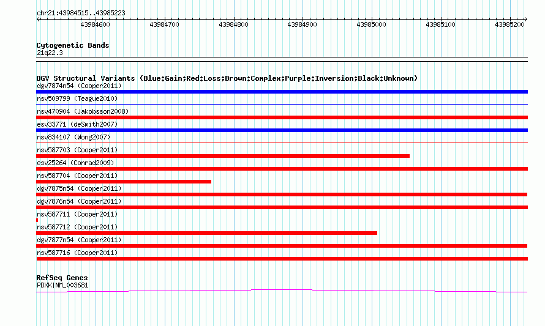Click the nsv470904 (Jakobsson2008) red loss bar
The width and height of the screenshot is (545, 326).
pyautogui.click(x=282, y=117)
